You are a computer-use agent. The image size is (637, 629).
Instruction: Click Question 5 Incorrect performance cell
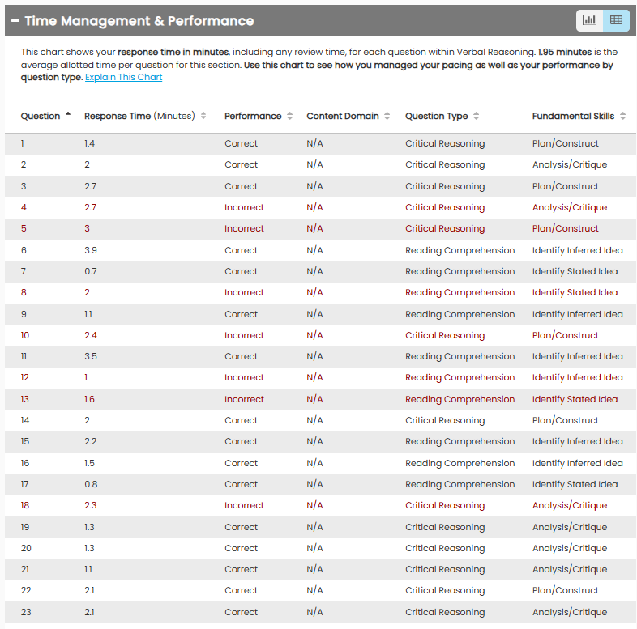244,228
